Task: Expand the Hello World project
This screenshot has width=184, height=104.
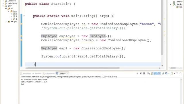Action: [3, 3]
